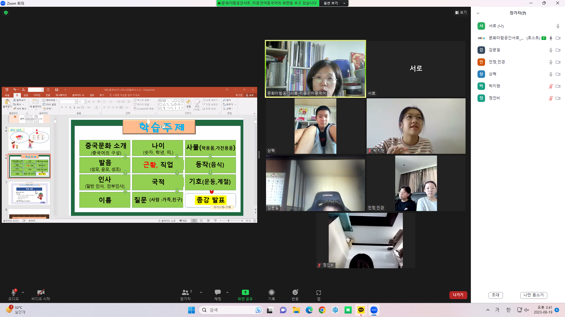This screenshot has height=317, width=565.
Task: Expand participants options arrow
Action: point(201,292)
